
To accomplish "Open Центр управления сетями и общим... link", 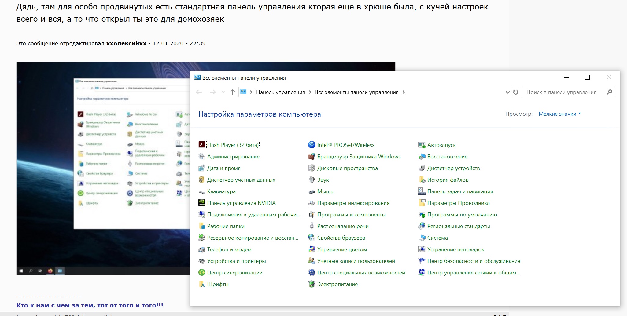I will pos(474,273).
